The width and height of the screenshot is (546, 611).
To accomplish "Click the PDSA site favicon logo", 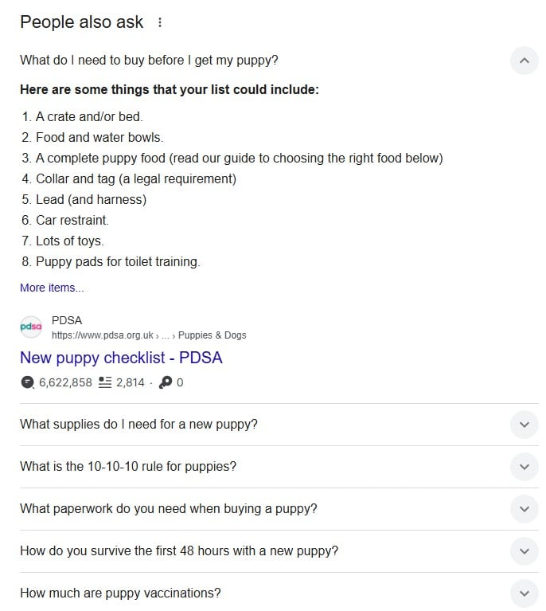I will point(31,327).
